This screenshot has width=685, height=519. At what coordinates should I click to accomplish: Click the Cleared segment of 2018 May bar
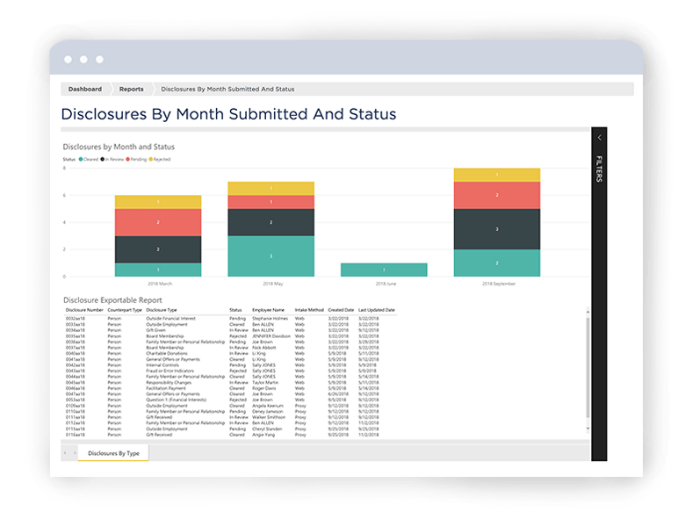tap(270, 256)
